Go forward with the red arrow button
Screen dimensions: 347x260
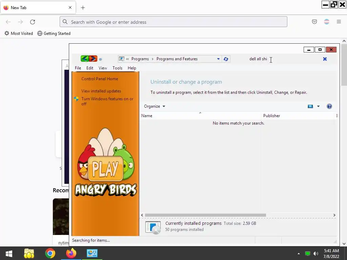(x=93, y=59)
